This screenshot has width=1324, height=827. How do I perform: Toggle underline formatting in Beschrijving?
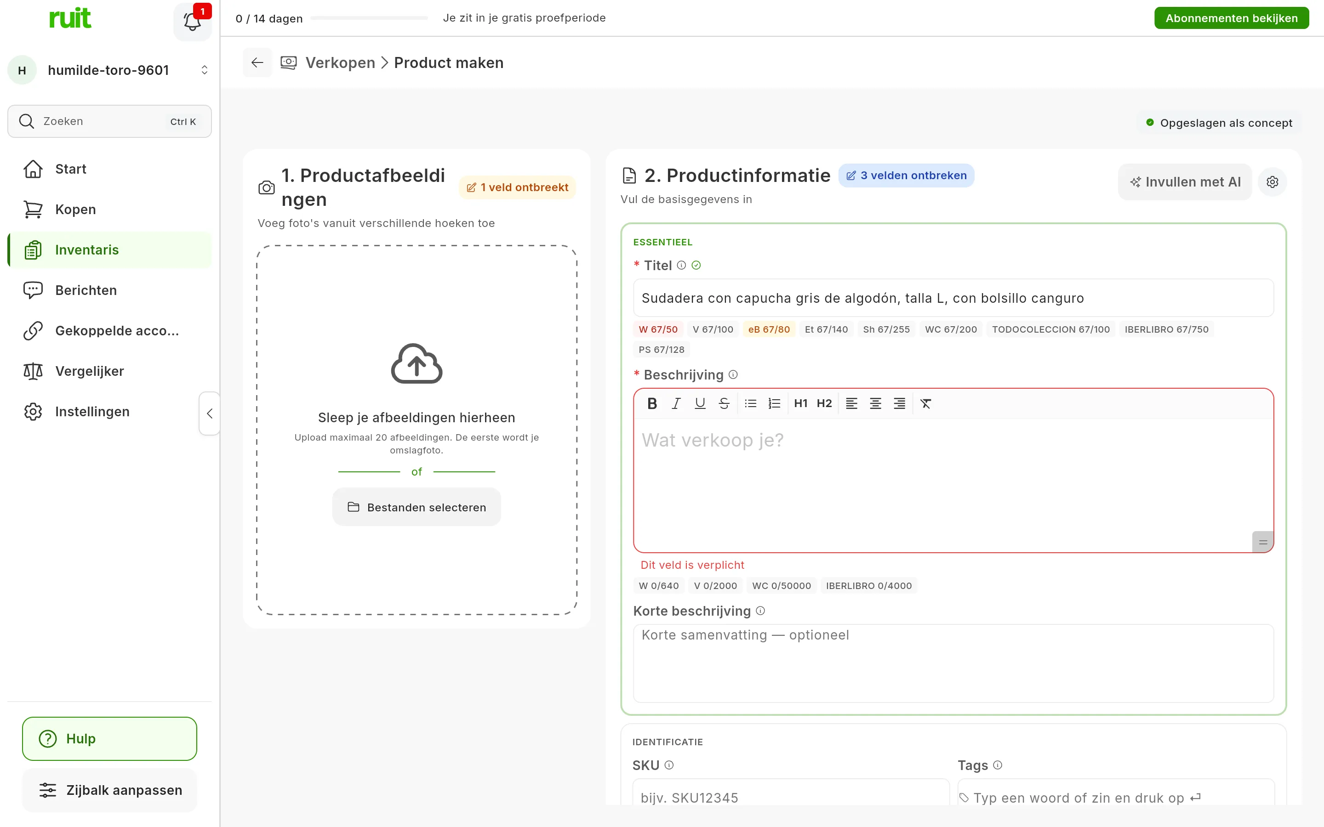700,404
